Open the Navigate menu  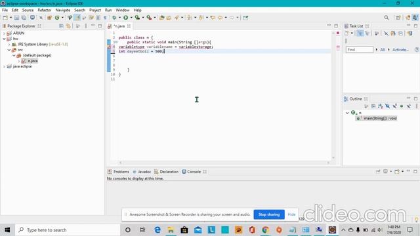[x=63, y=10]
